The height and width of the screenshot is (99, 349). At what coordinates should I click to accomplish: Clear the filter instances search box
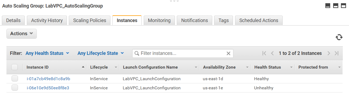click(x=228, y=53)
